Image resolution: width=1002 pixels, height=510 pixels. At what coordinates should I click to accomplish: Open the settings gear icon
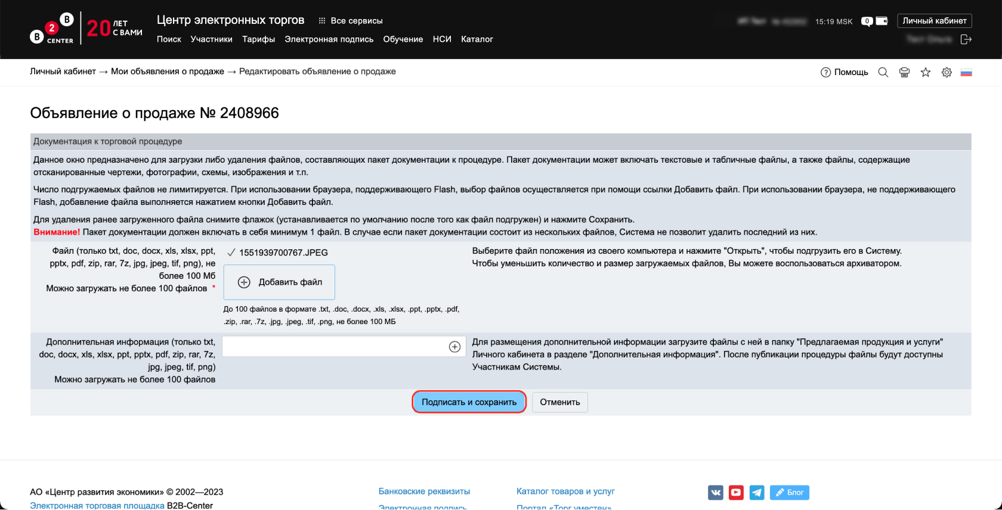pos(947,72)
